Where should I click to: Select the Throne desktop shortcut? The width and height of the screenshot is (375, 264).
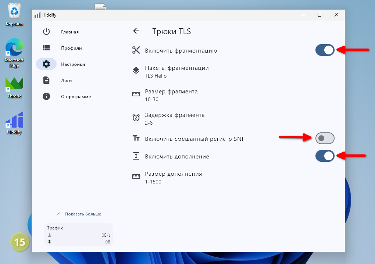[14, 88]
